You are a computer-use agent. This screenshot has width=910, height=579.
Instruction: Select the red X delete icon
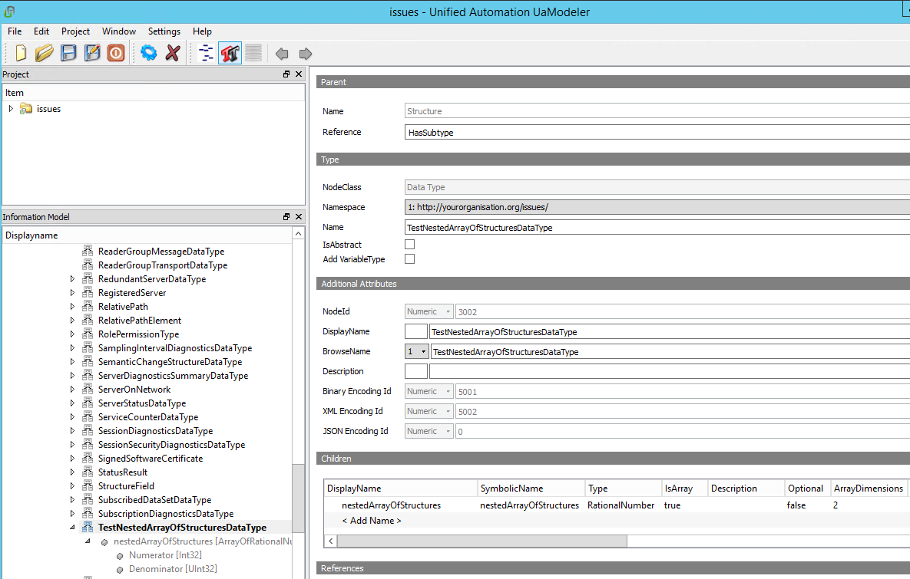coord(172,53)
